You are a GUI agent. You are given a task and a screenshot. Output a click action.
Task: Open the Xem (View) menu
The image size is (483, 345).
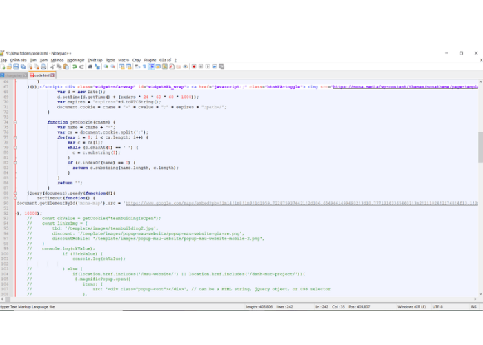[x=43, y=60]
